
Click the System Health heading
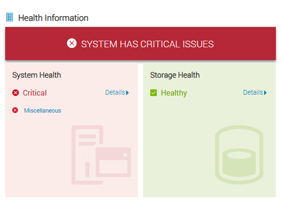(37, 75)
